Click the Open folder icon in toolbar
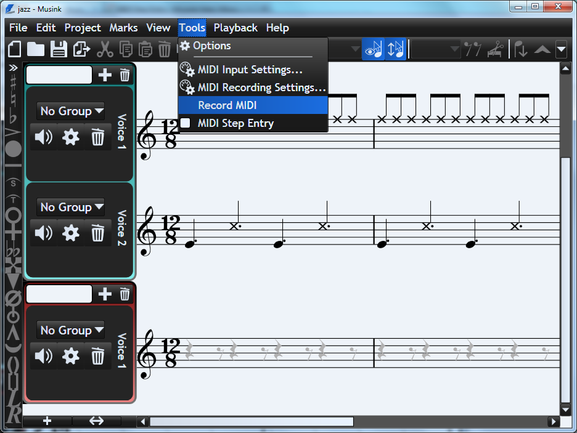Image resolution: width=577 pixels, height=433 pixels. [36, 49]
